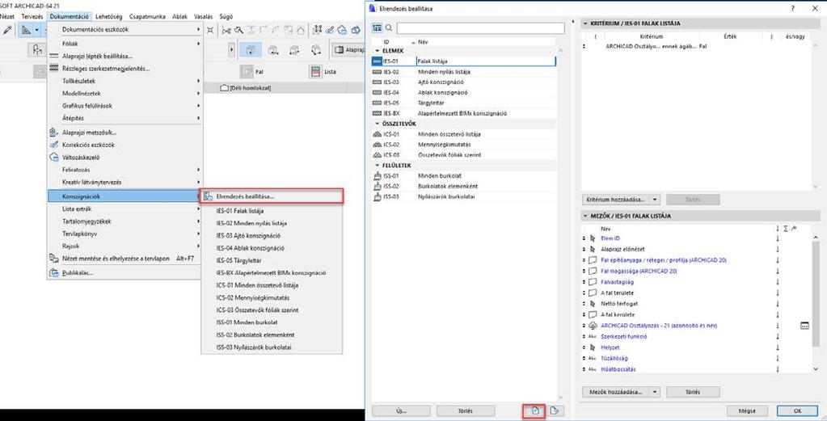Select the Szerkezeti funkció field
827x421 pixels.
click(695, 336)
